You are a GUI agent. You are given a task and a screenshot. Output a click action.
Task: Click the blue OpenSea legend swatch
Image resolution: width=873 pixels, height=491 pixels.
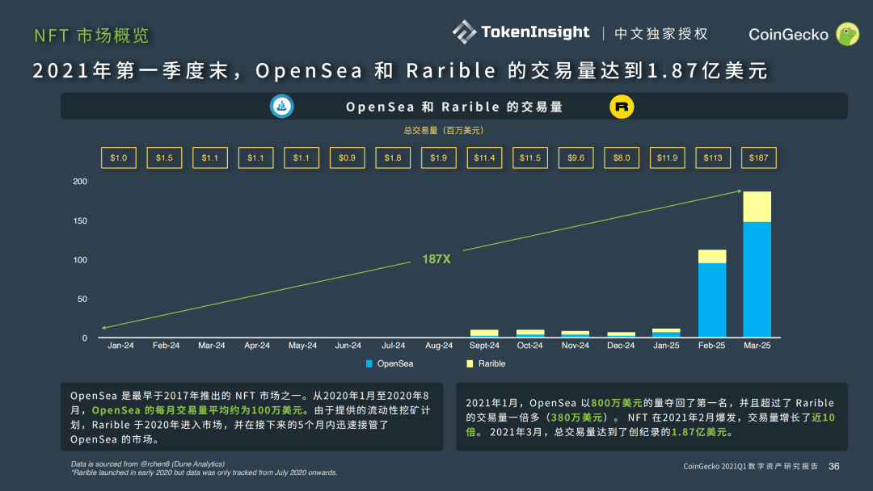tap(369, 363)
